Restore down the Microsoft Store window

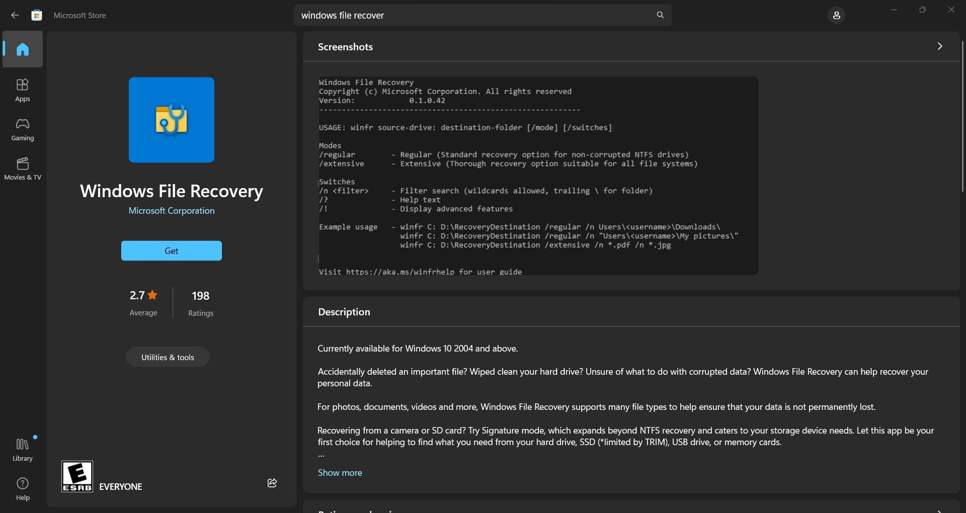click(923, 10)
